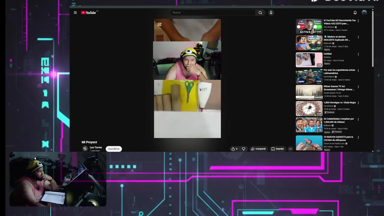Open options menu for Untitled video
Screen dimensions: 384x216
coord(358,54)
